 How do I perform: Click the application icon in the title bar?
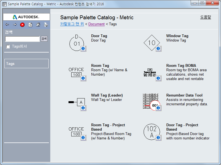(x=4, y=4)
